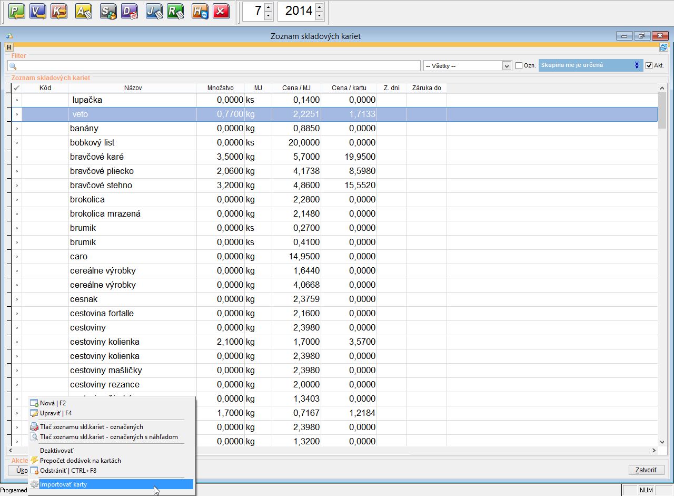Open the purple D calendar module
Image resolution: width=674 pixels, height=496 pixels.
pos(130,11)
